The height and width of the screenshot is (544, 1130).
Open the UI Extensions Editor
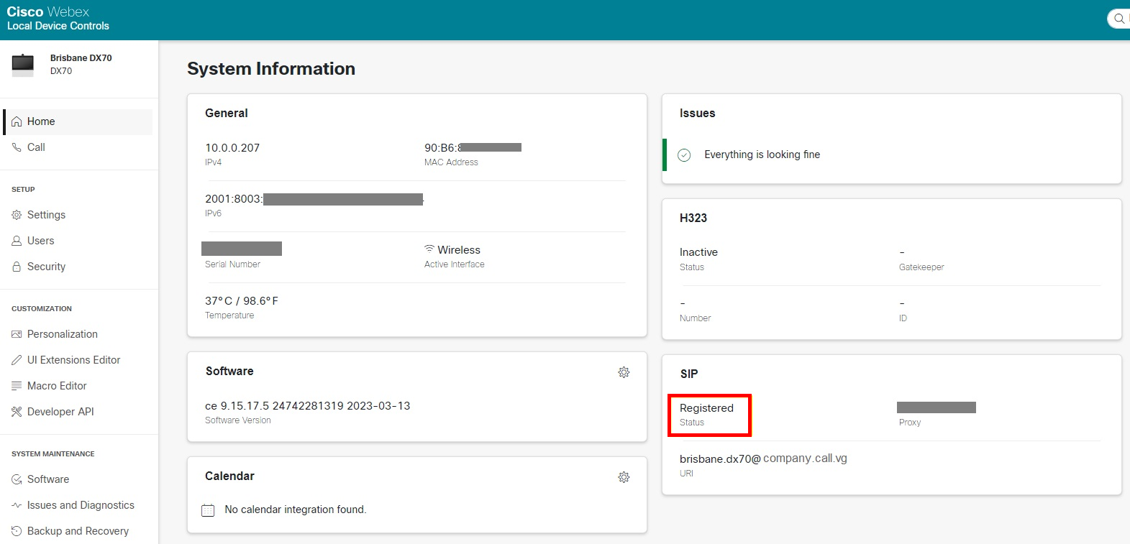(78, 360)
